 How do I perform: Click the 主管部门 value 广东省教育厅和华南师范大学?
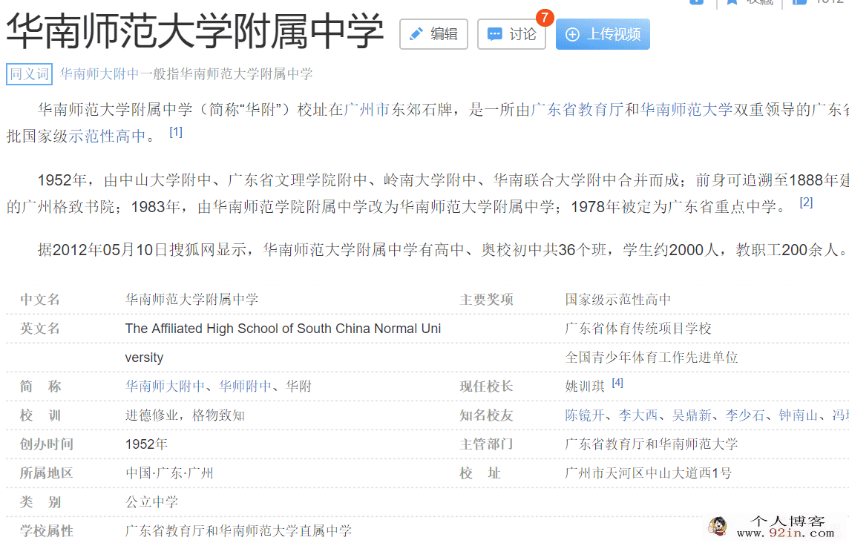pos(652,444)
